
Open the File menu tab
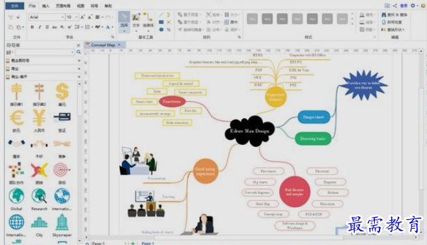pos(14,6)
